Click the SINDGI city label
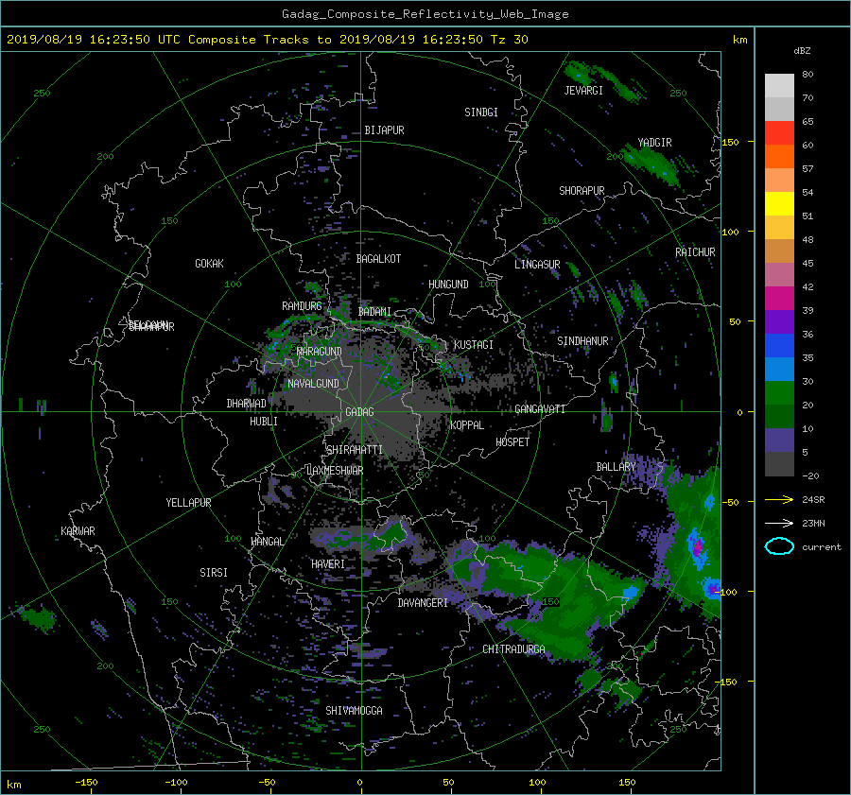 pyautogui.click(x=481, y=112)
